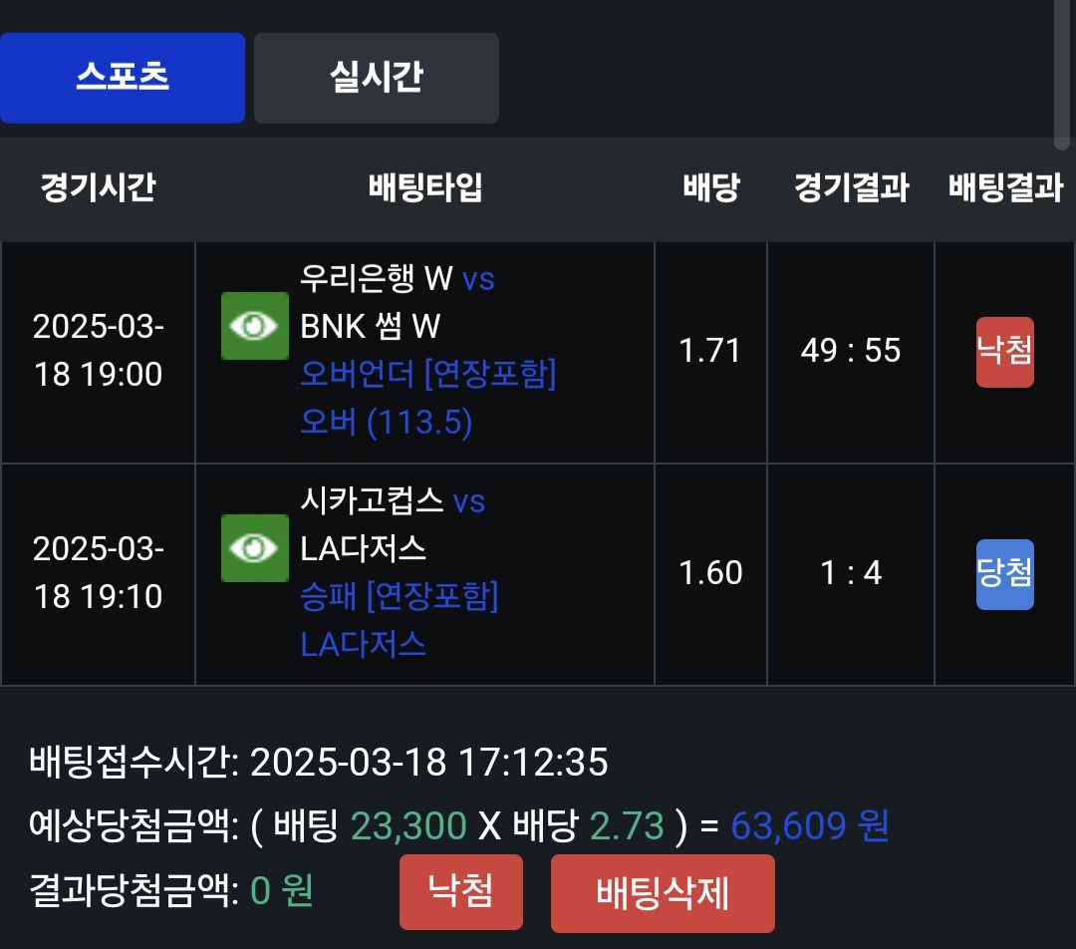This screenshot has height=949, width=1076.
Task: Click the 배팅타입 column header
Action: (425, 188)
